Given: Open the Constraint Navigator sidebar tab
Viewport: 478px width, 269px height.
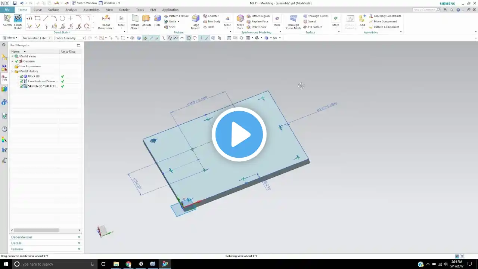Looking at the screenshot, I should point(4,68).
